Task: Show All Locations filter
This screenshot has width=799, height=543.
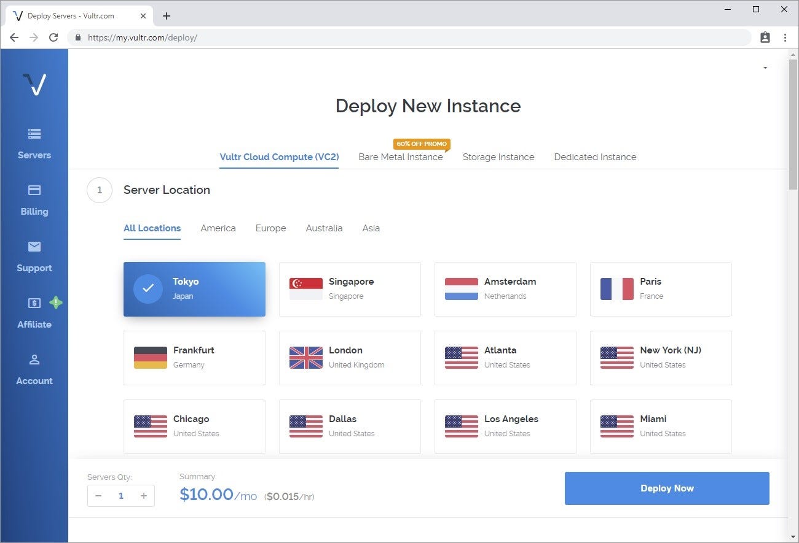Action: coord(152,228)
